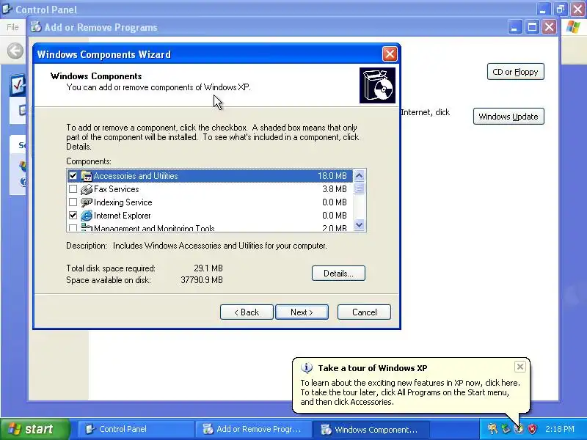Check the Accessories and Utilities checkbox
Viewport: 587px width, 440px height.
point(73,176)
